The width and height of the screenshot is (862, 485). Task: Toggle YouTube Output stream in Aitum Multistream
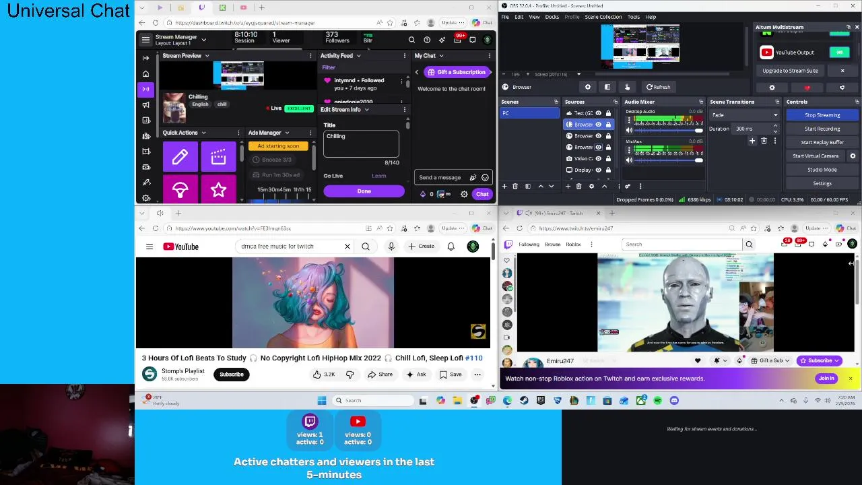839,53
